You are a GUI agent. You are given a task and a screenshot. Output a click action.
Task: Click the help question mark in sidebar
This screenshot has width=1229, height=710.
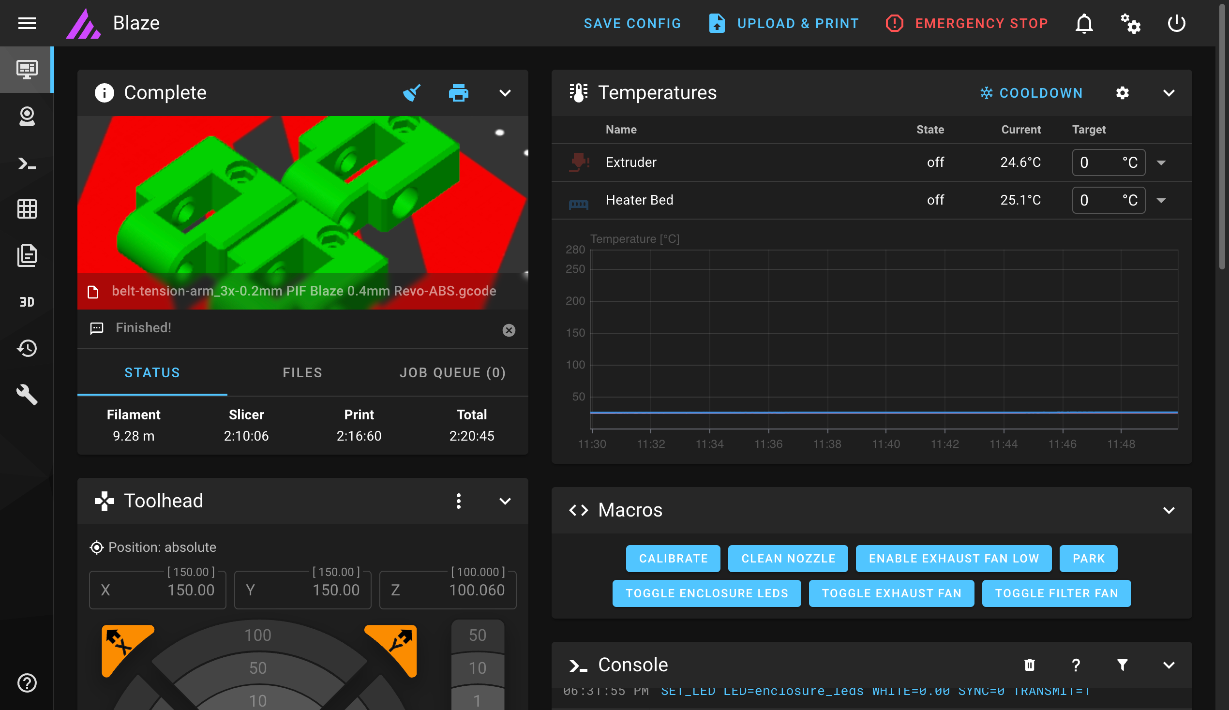pyautogui.click(x=27, y=683)
